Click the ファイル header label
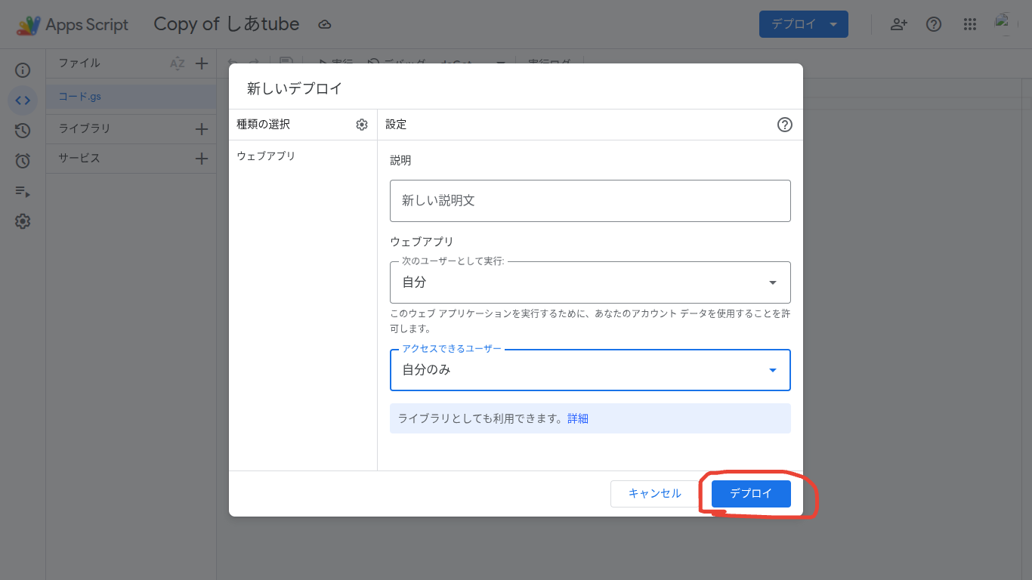1032x580 pixels. [79, 63]
